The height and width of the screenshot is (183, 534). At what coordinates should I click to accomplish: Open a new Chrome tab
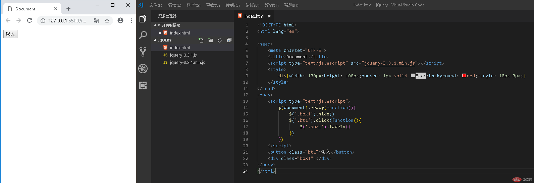[68, 9]
